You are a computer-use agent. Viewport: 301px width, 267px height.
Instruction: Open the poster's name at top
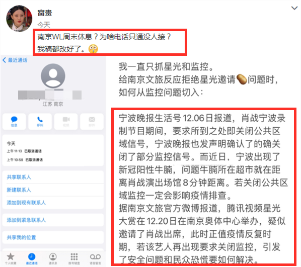[44, 13]
